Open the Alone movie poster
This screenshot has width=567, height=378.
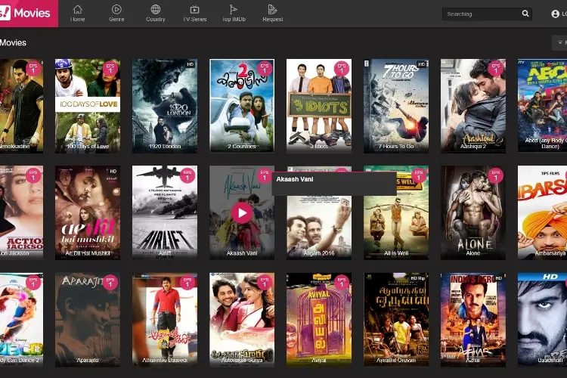[x=473, y=212]
